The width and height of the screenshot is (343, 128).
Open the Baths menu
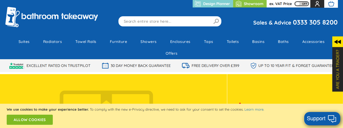click(283, 42)
